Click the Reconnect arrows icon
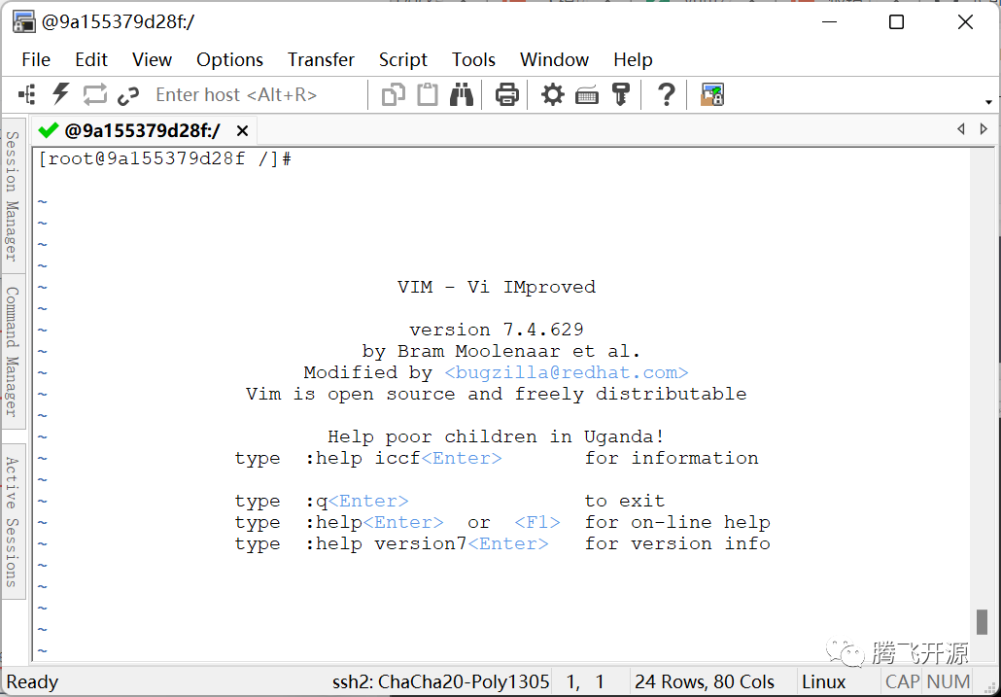This screenshot has height=697, width=1001. coord(95,94)
